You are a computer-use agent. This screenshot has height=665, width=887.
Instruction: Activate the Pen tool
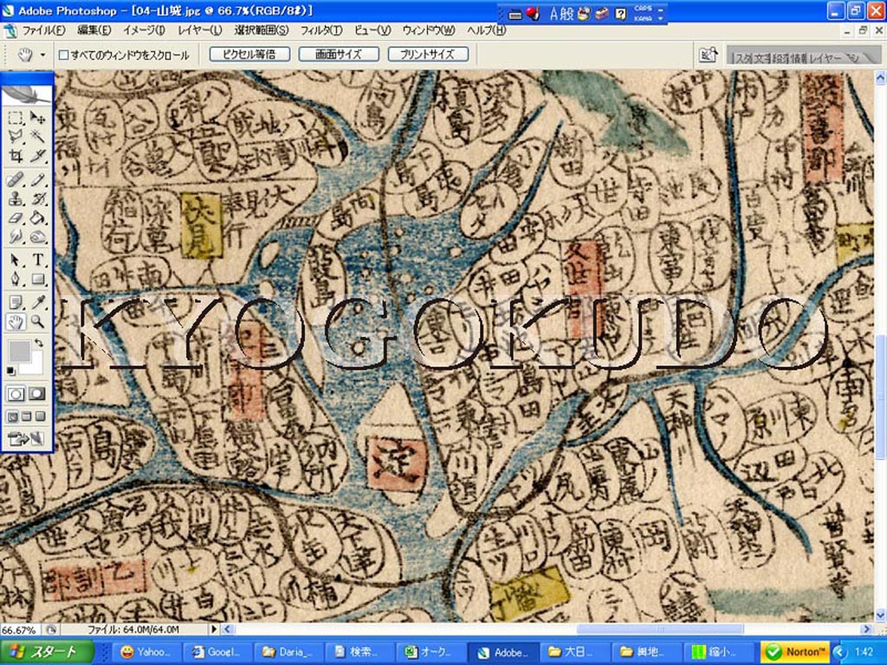click(16, 279)
